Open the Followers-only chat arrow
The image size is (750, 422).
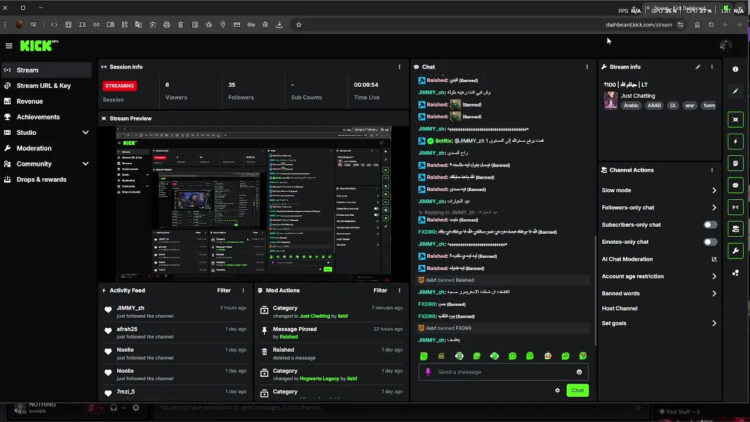point(714,207)
